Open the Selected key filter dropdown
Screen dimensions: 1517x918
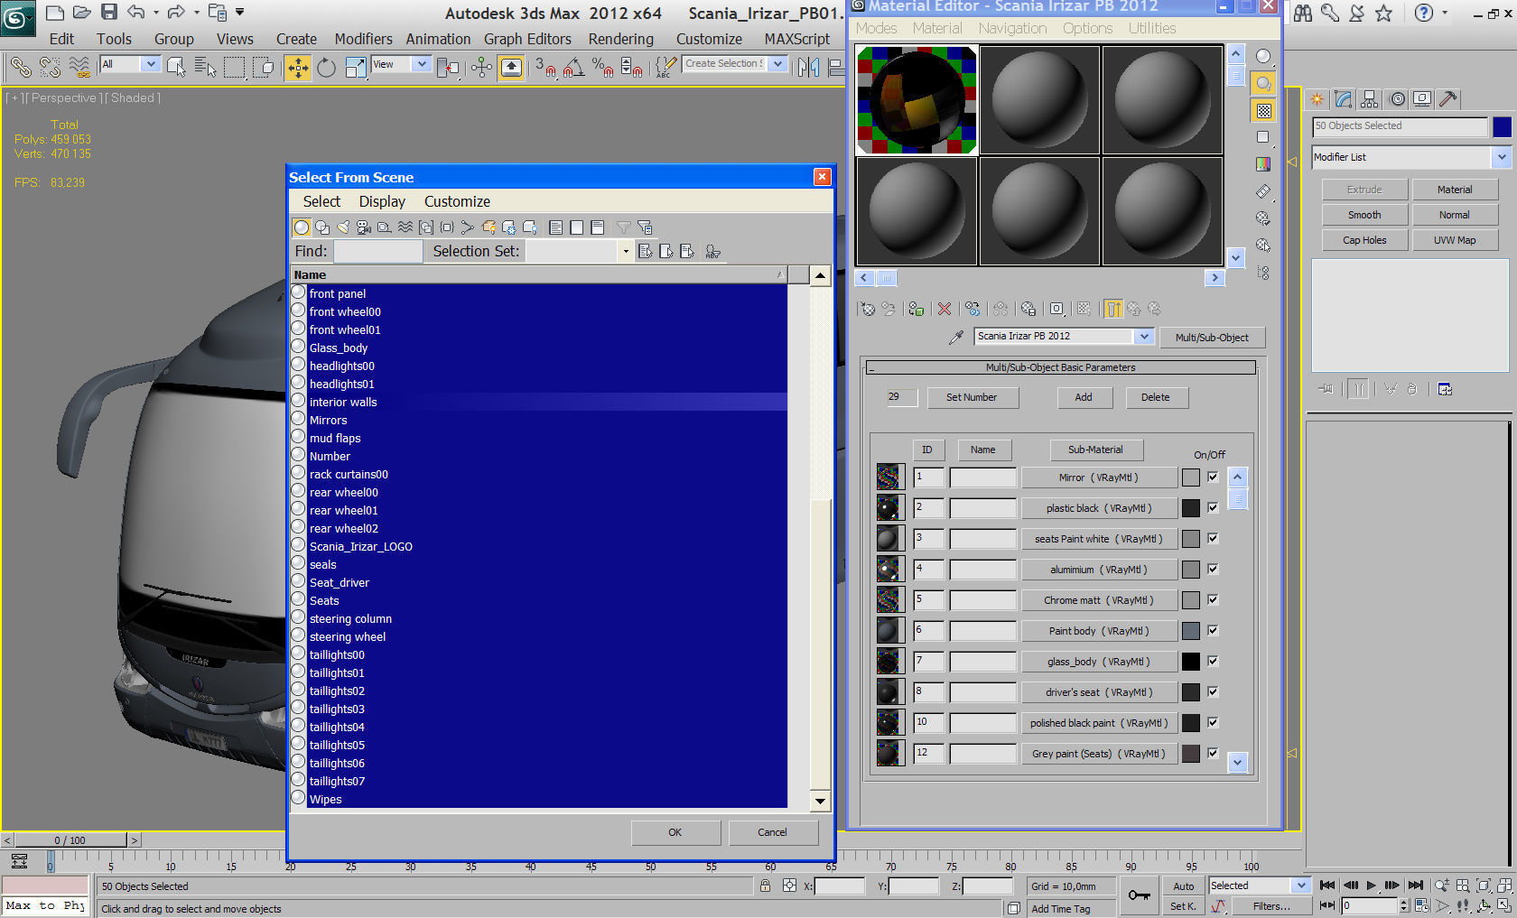[1300, 886]
